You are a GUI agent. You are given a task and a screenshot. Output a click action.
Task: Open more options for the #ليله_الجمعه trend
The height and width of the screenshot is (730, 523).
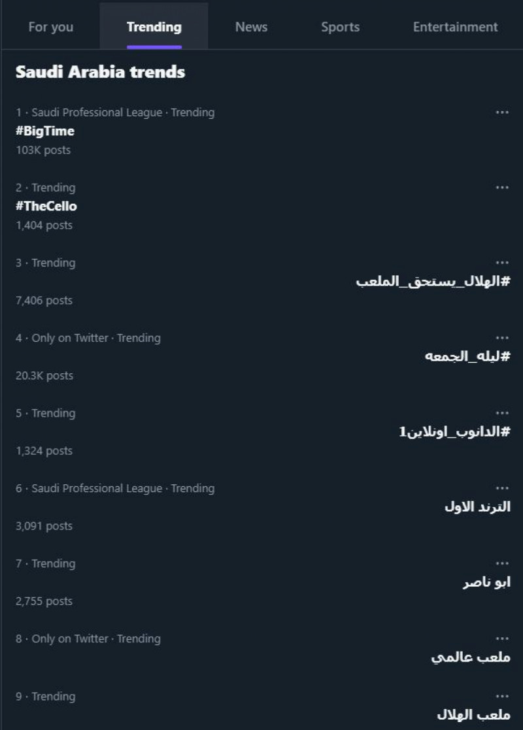point(502,337)
